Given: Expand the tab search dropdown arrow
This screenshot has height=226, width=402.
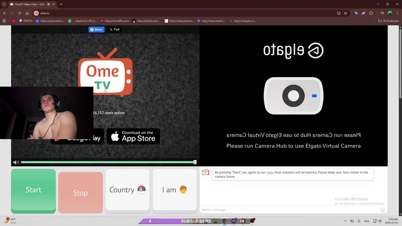Looking at the screenshot, I should tap(4, 4).
